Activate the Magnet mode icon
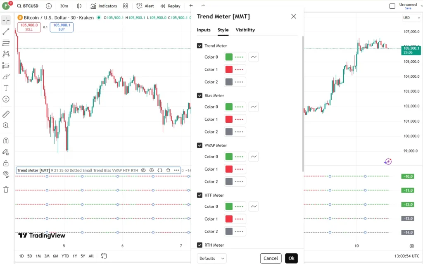This screenshot has width=423, height=264. 6,140
